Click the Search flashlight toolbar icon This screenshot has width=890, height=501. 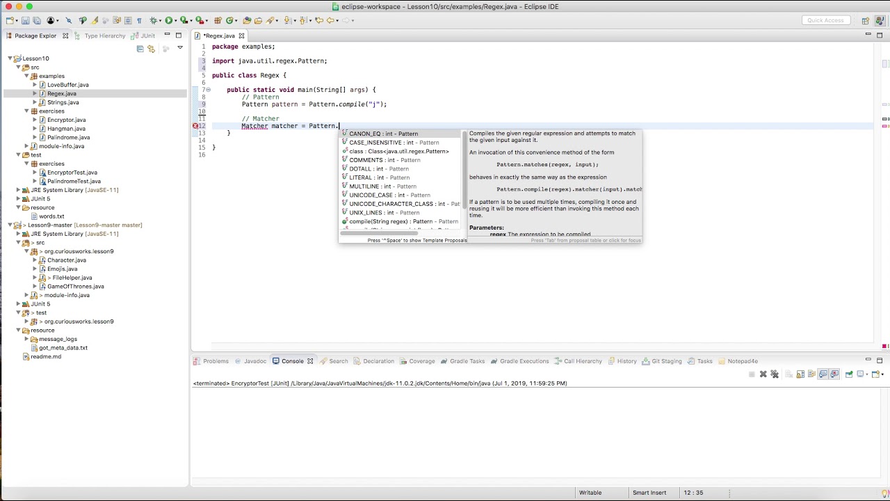pyautogui.click(x=270, y=20)
